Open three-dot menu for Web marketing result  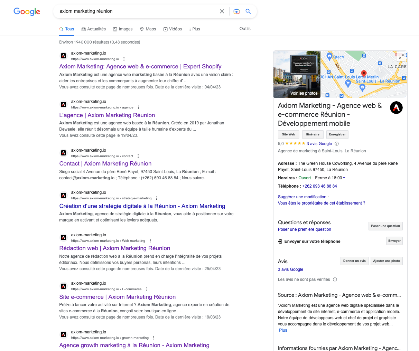click(150, 241)
